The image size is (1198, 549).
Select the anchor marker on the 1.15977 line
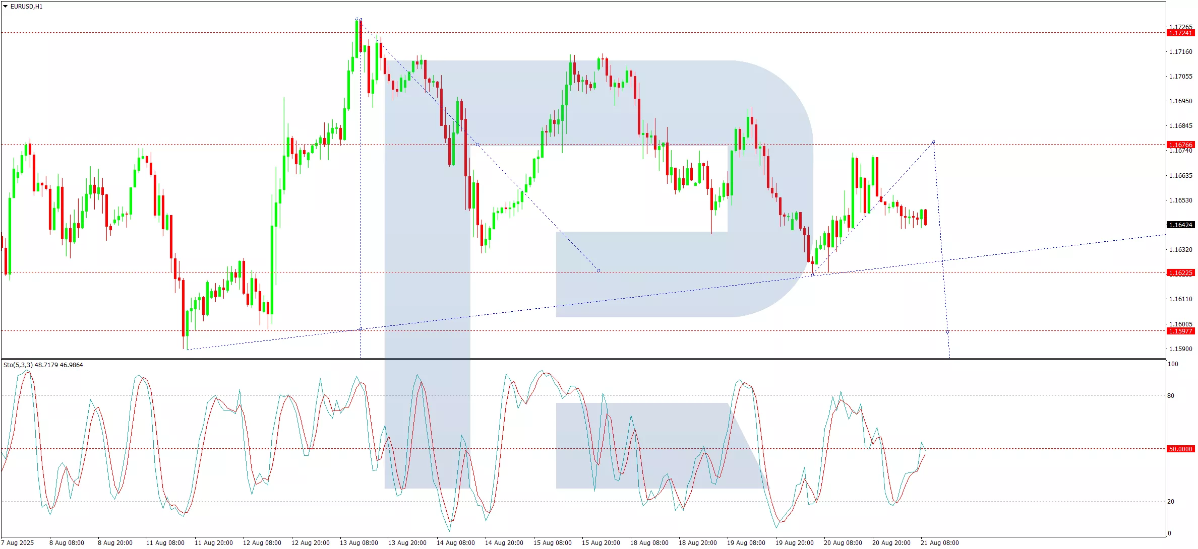[947, 331]
